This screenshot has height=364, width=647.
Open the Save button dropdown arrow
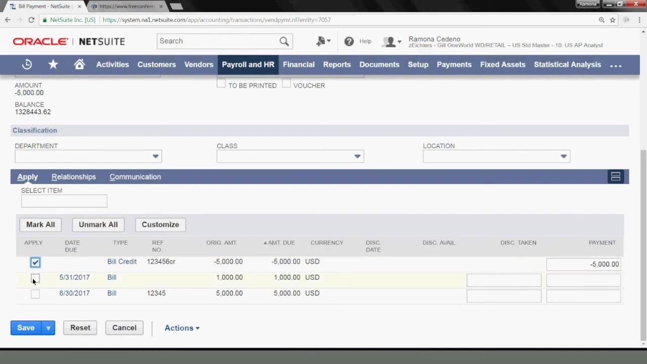pos(48,328)
